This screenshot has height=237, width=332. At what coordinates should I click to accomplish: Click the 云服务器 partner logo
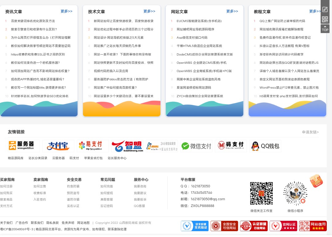pyautogui.click(x=24, y=146)
